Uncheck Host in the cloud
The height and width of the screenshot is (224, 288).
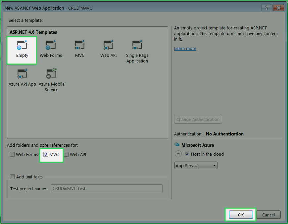pyautogui.click(x=187, y=154)
